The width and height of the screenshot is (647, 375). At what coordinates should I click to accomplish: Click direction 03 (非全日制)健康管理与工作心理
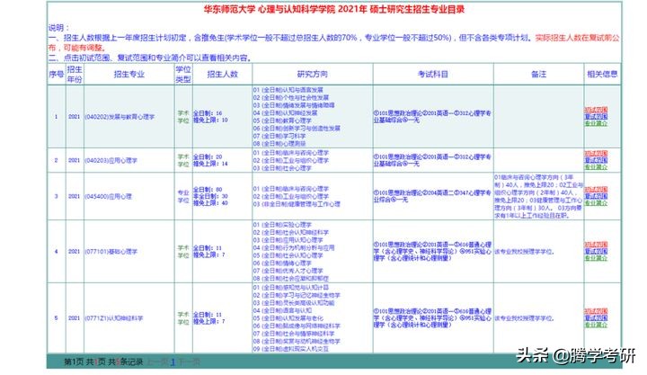click(x=297, y=204)
